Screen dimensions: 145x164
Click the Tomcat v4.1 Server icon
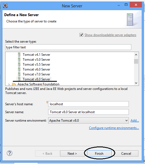coord(19,55)
